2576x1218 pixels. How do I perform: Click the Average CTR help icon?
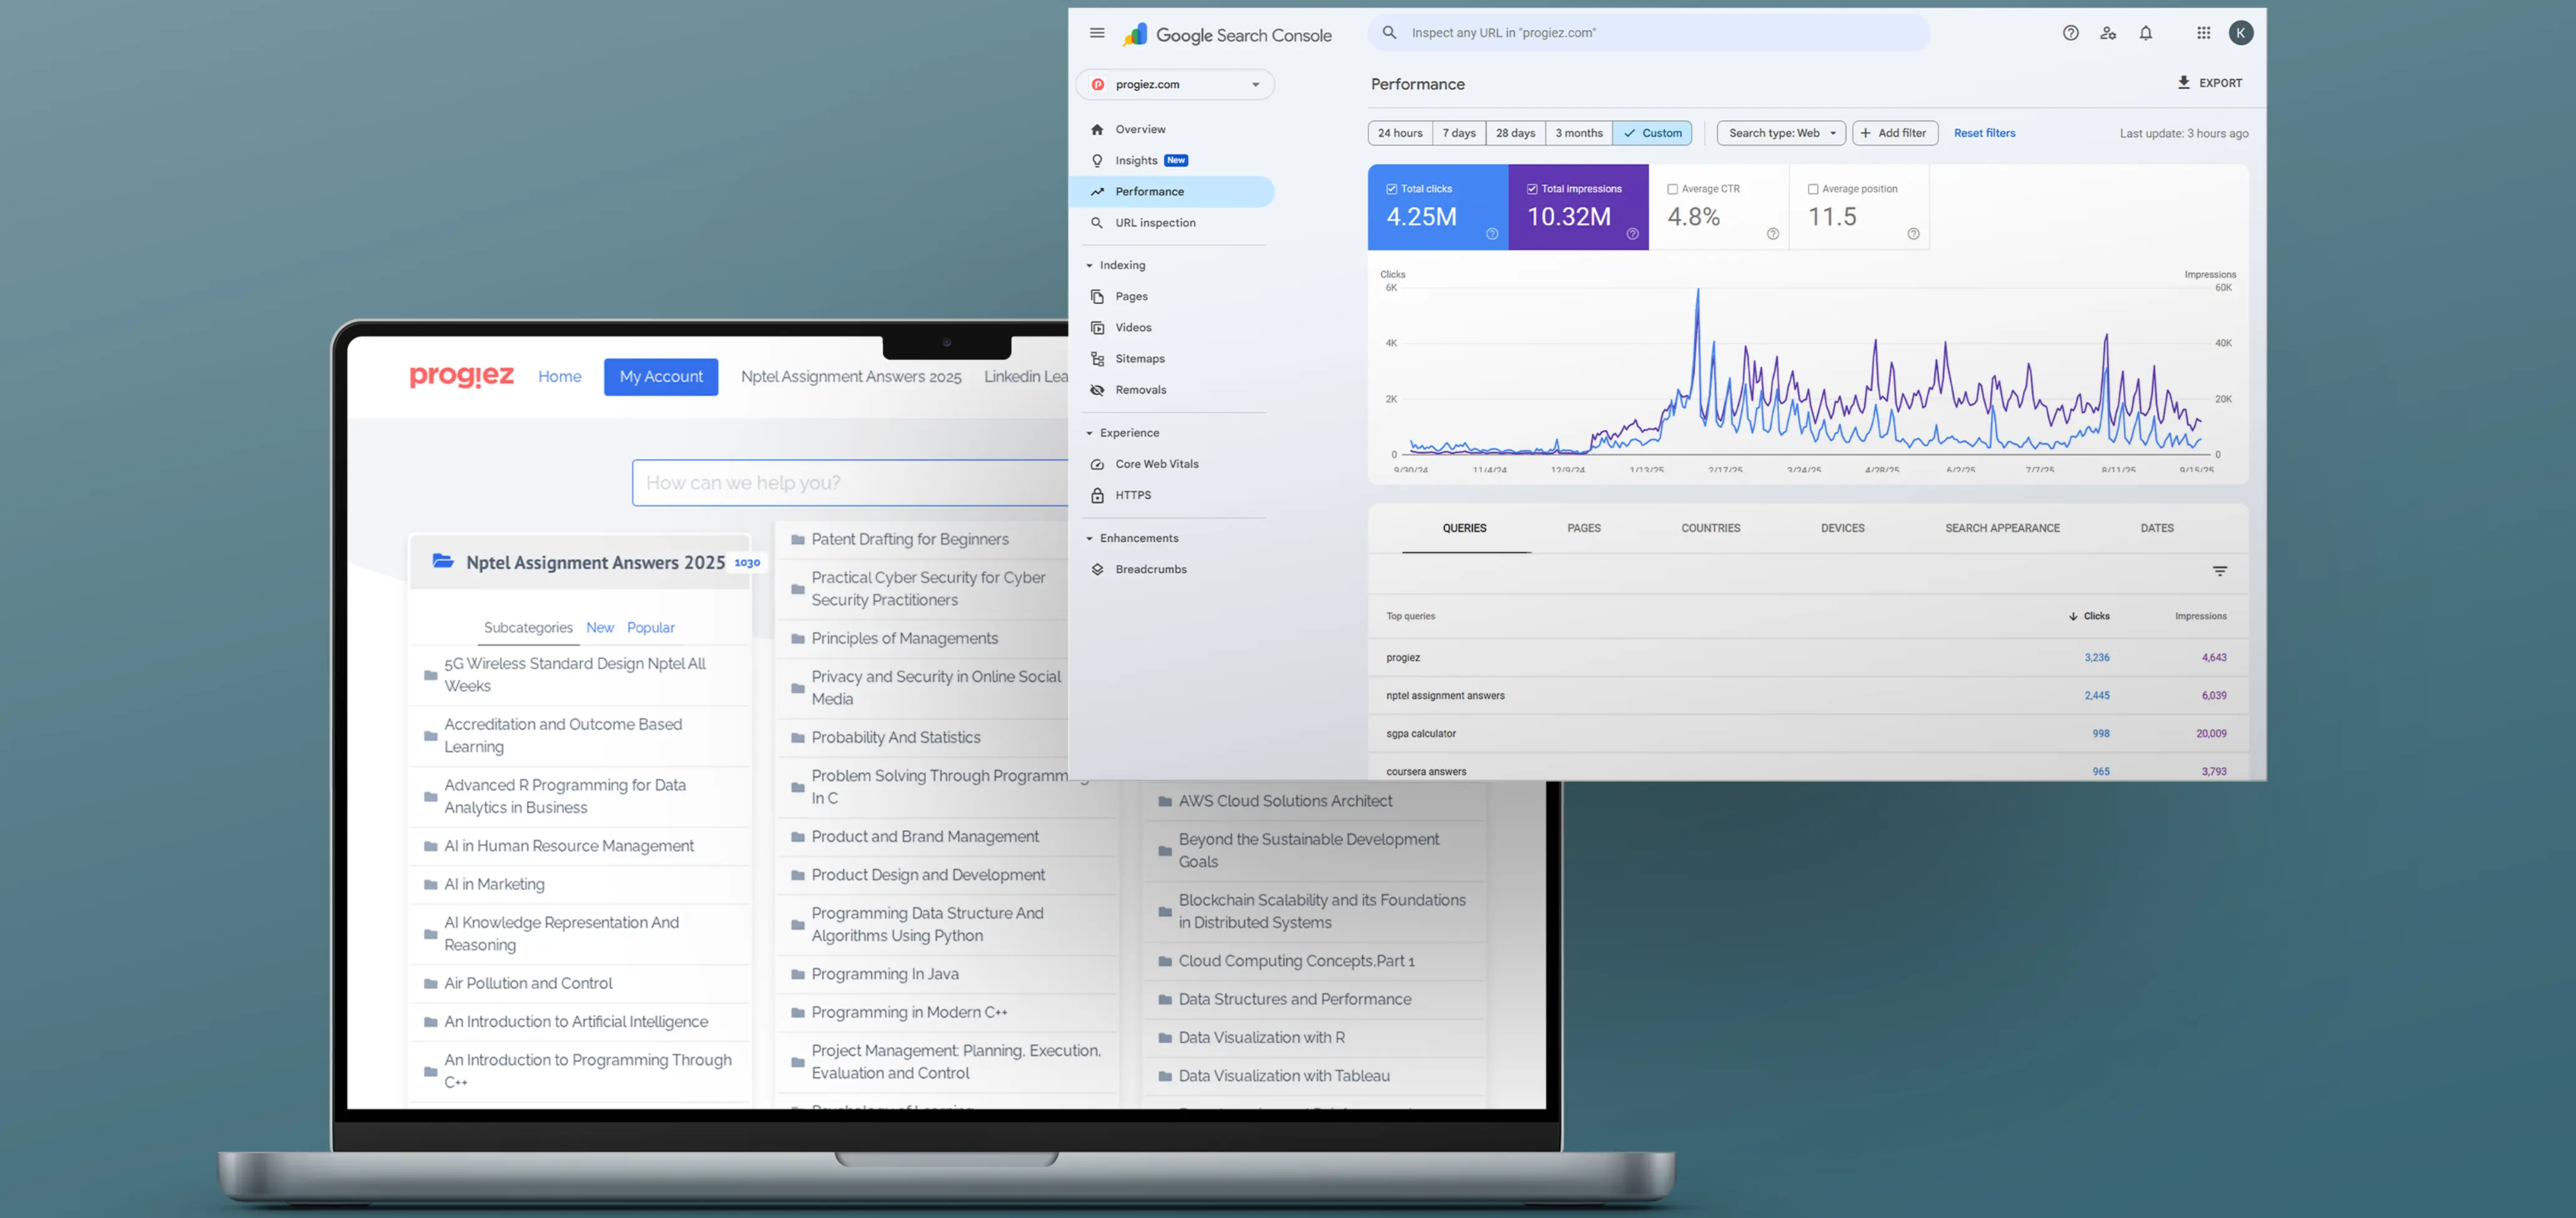coord(1773,234)
